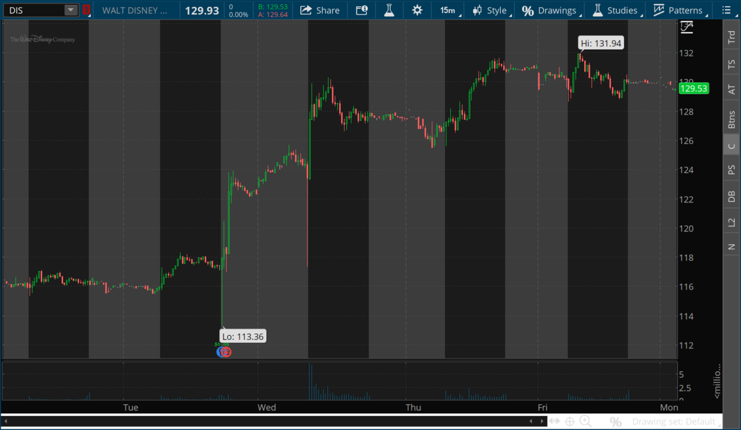This screenshot has height=430, width=741.
Task: Click the scroll-right arrow next to pan icon
Action: coord(541,421)
